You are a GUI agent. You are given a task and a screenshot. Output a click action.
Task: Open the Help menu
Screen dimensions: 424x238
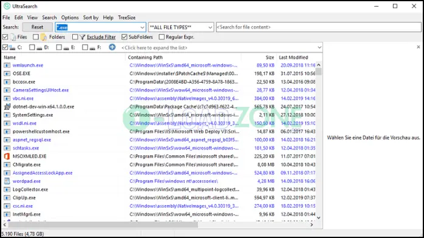click(108, 18)
